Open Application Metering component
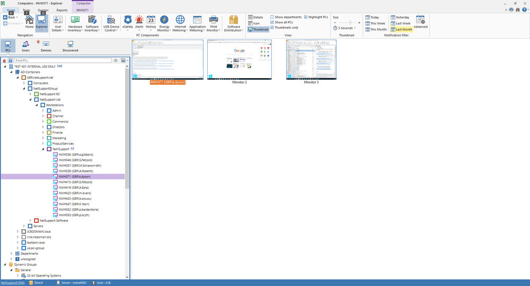 point(197,23)
